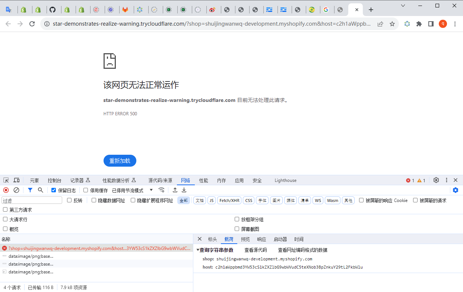Open network conditions via the Wi-Fi icon

pos(161,190)
